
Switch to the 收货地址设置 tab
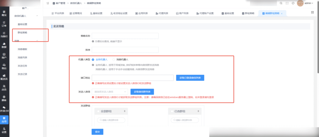(x=119, y=13)
